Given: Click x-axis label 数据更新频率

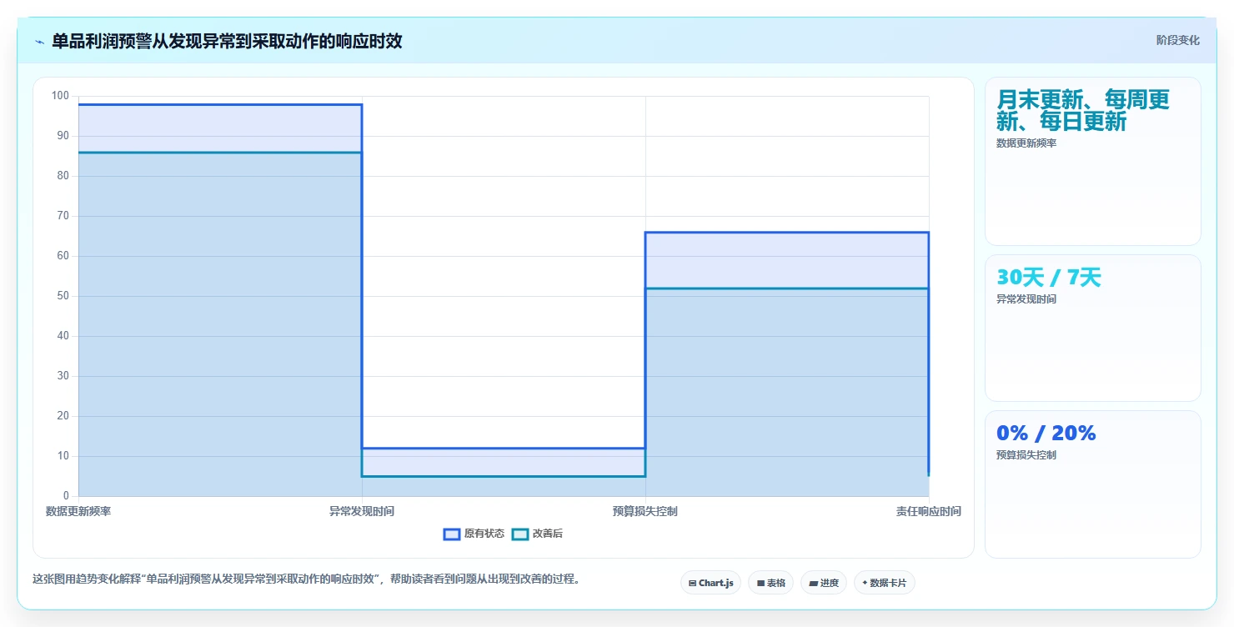Looking at the screenshot, I should click(x=78, y=511).
